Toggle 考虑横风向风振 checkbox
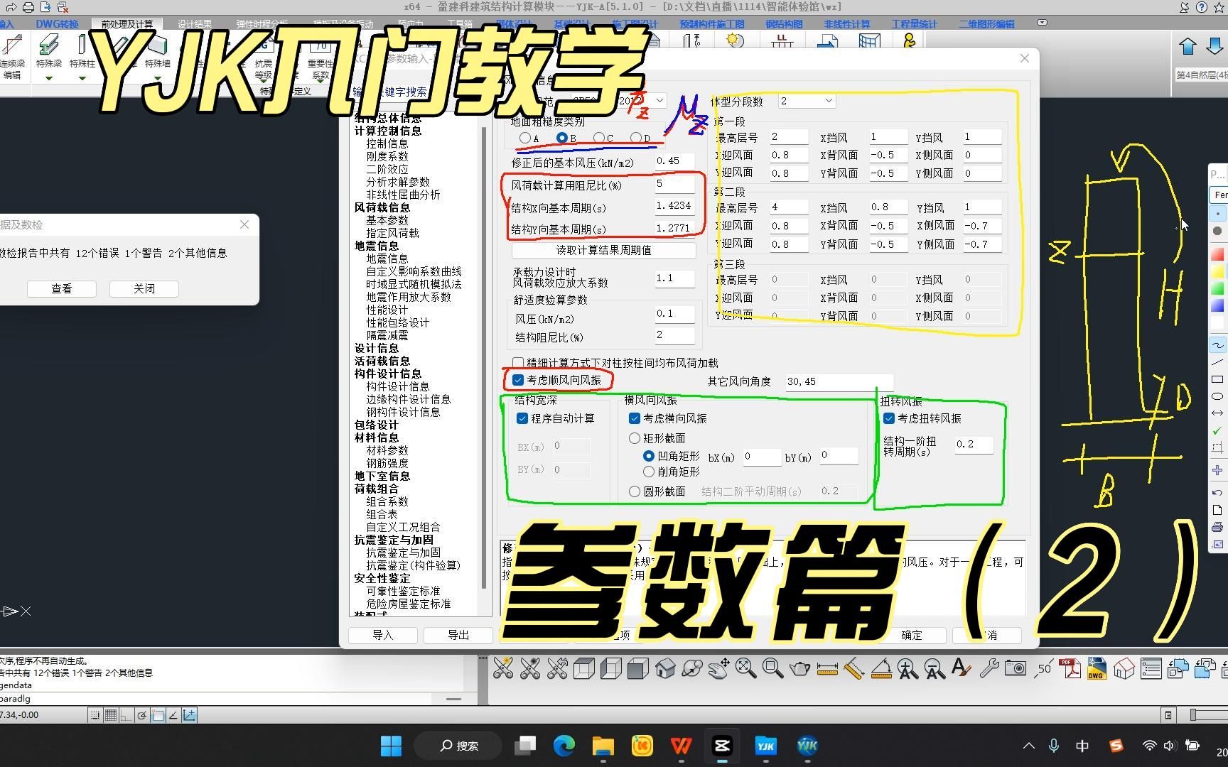 (x=635, y=418)
